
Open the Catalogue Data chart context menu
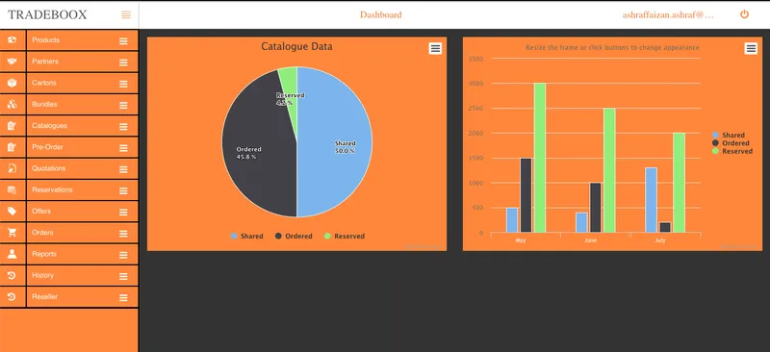pyautogui.click(x=435, y=48)
